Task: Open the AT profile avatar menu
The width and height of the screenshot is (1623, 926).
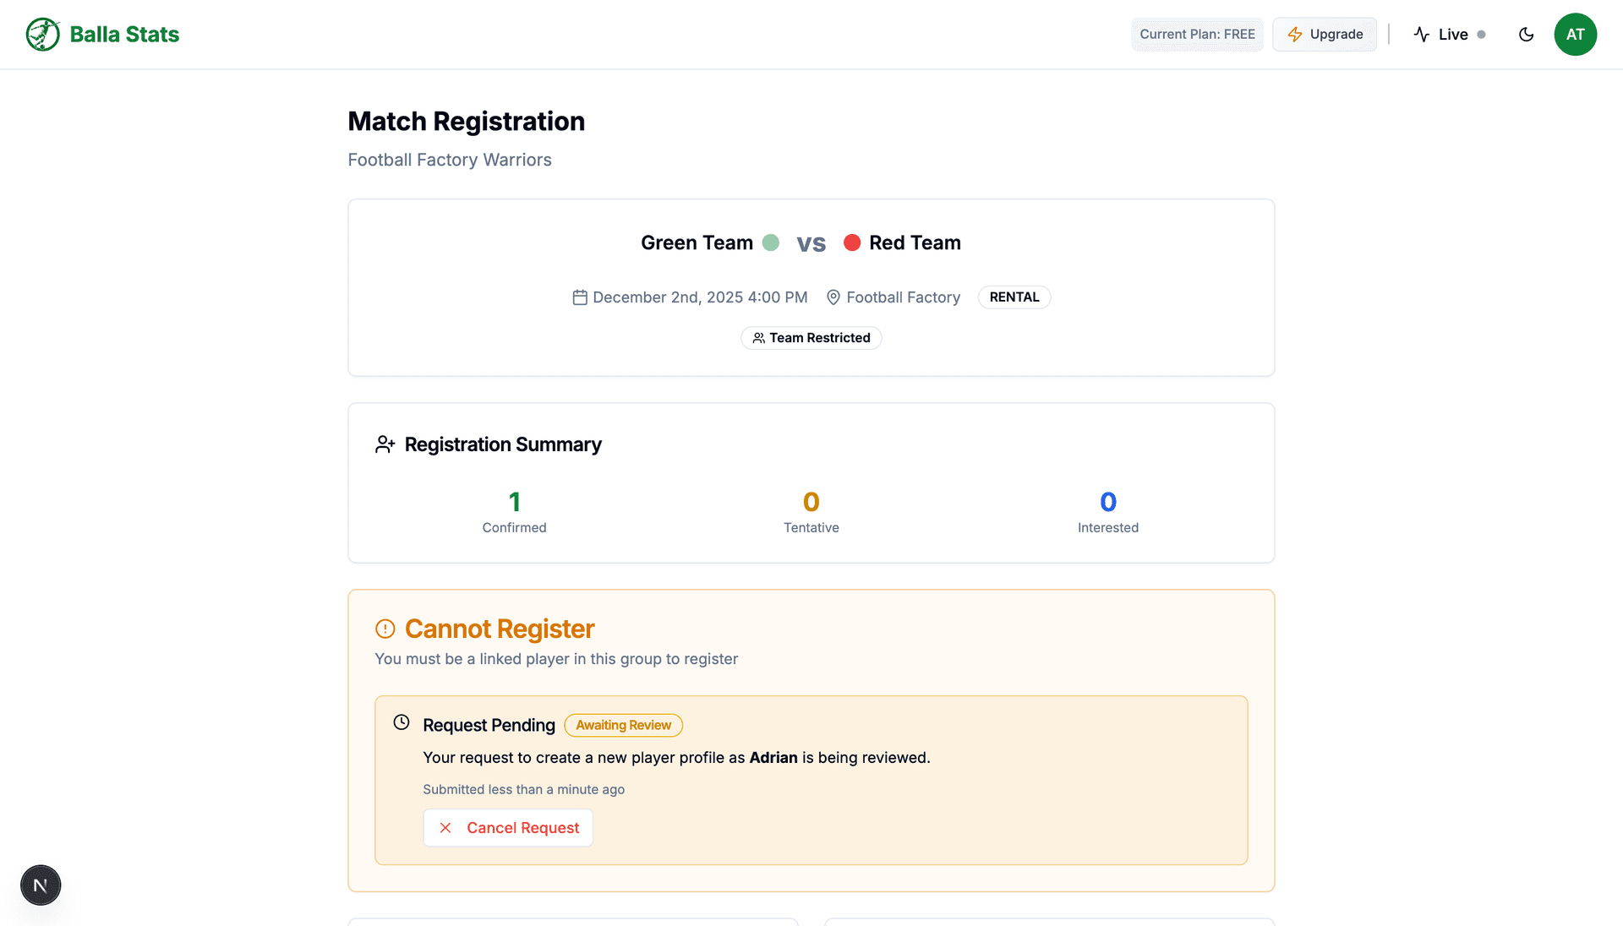Action: (x=1576, y=34)
